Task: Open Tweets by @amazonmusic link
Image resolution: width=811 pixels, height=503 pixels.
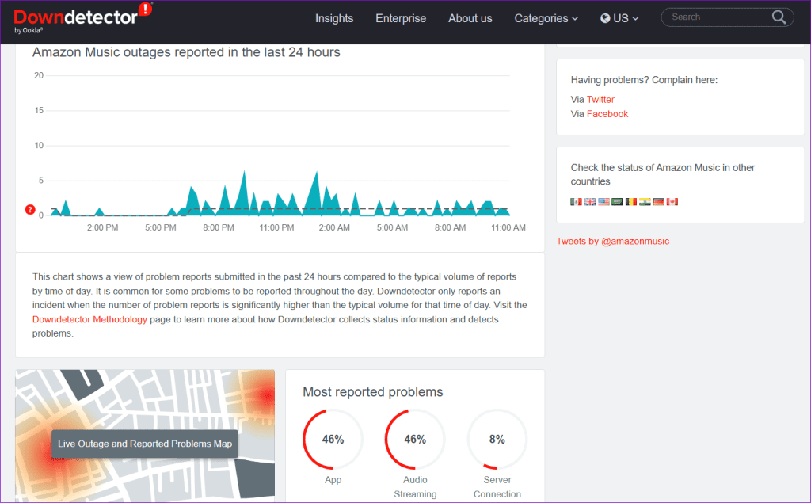Action: point(613,241)
